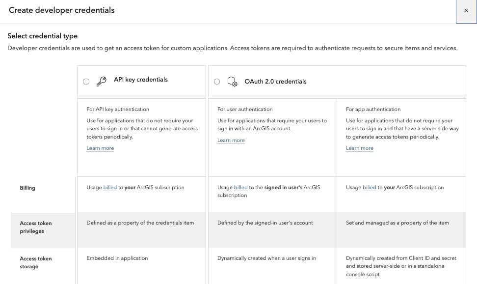Open Learn more under user authentication

[x=231, y=140]
